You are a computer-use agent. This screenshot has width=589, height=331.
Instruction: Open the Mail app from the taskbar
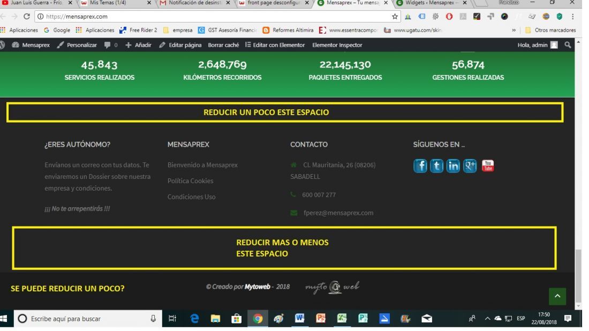[x=427, y=319]
